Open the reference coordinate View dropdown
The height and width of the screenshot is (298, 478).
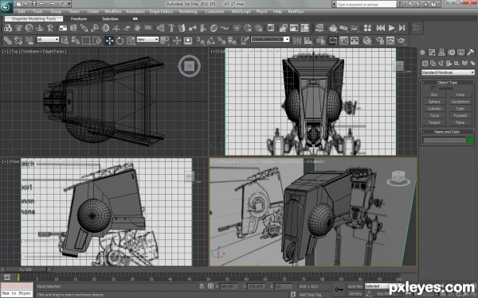[147, 39]
